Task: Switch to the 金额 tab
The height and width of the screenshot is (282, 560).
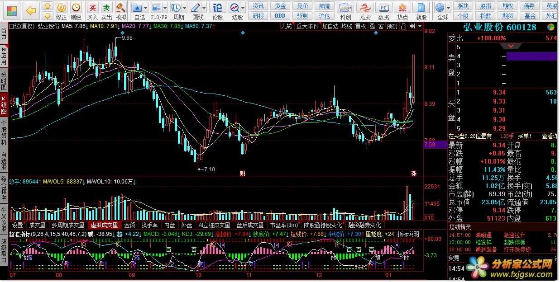Action: point(129,225)
